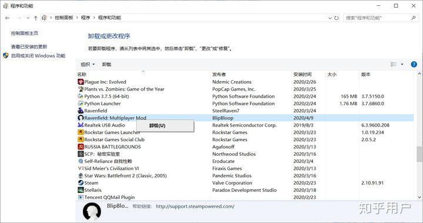Select the Python Launcher icon
The width and height of the screenshot is (423, 223).
click(x=80, y=104)
